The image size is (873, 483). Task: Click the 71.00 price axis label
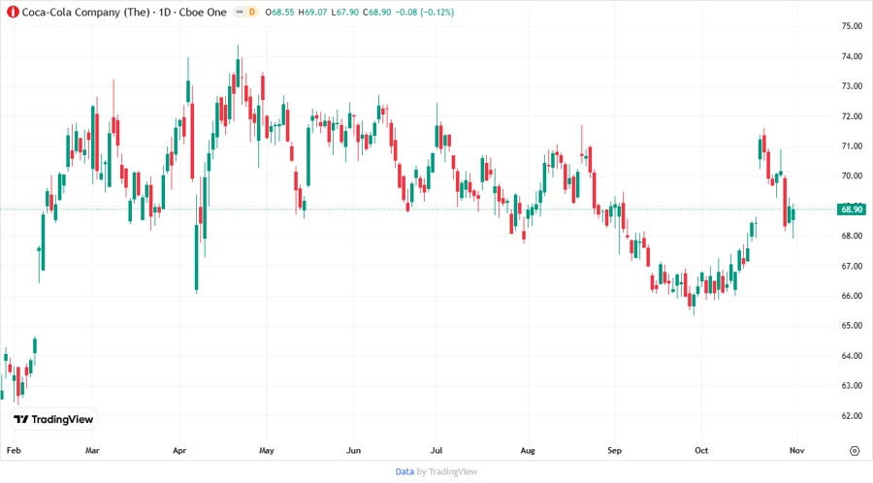[x=852, y=146]
